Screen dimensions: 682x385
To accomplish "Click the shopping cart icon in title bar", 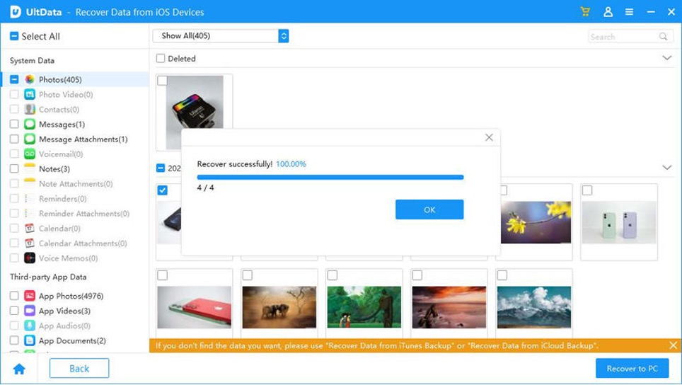I will pos(585,12).
